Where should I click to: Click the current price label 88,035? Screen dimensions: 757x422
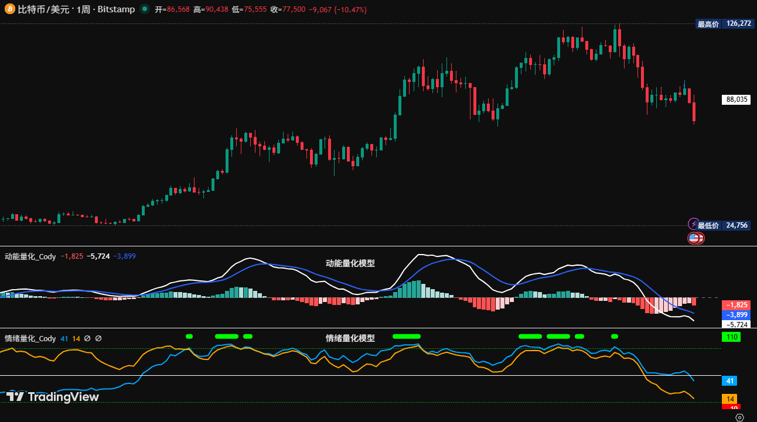pyautogui.click(x=736, y=100)
